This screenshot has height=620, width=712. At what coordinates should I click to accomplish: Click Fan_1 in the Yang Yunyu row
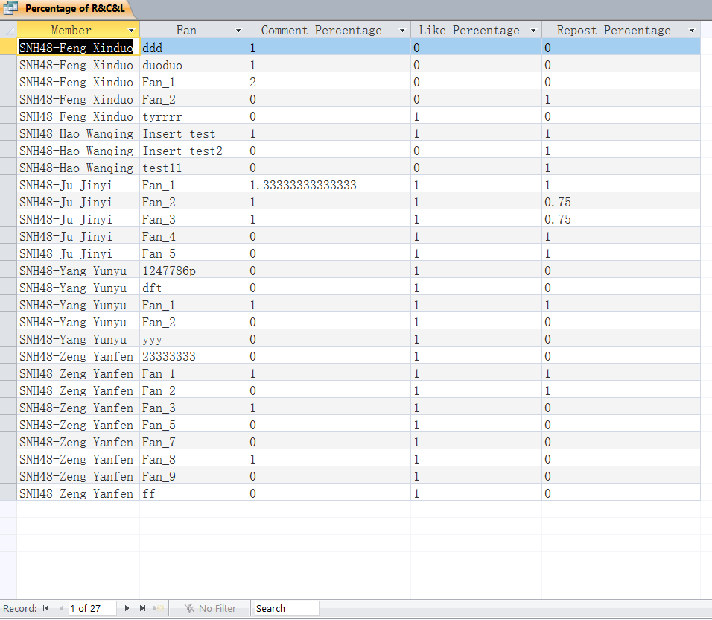(193, 305)
